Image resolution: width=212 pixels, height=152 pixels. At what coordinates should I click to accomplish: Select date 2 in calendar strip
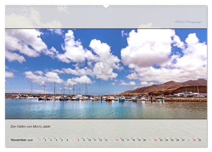(x=45, y=140)
